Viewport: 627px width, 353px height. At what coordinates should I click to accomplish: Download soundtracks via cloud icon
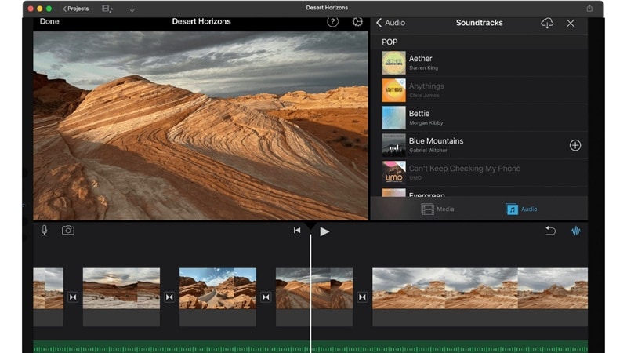[547, 23]
